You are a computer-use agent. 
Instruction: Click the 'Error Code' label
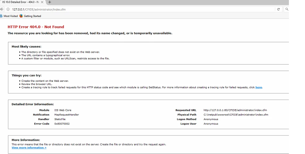41,124
